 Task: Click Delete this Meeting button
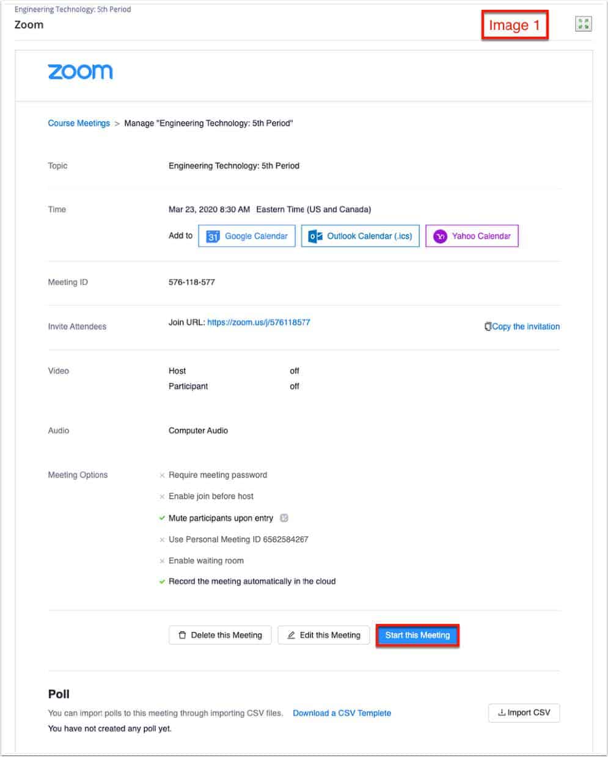pyautogui.click(x=220, y=635)
